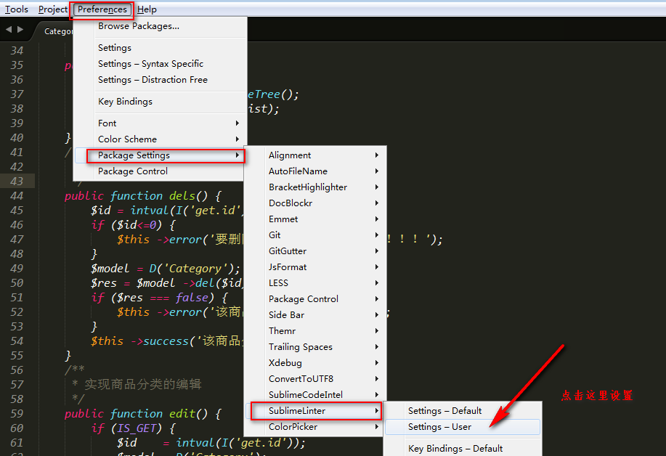Open SublimeLinter Settings – User

pyautogui.click(x=439, y=427)
